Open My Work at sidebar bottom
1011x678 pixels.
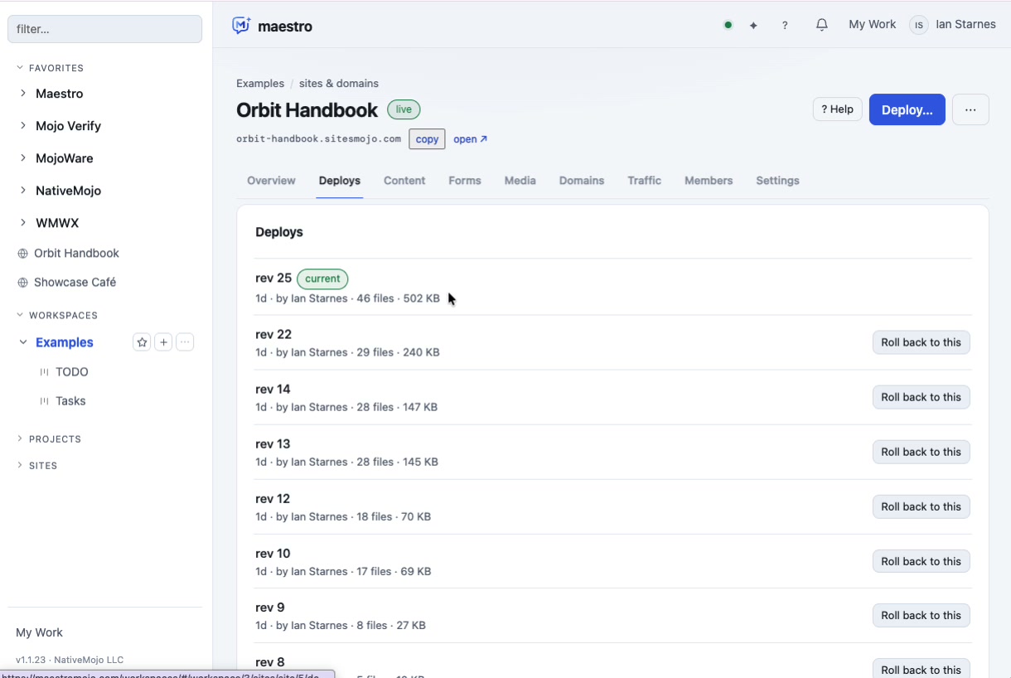pos(39,632)
